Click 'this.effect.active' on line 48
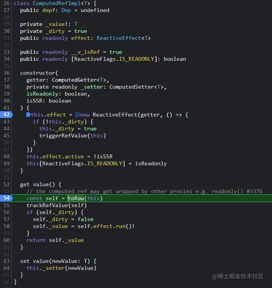 [x=55, y=157]
